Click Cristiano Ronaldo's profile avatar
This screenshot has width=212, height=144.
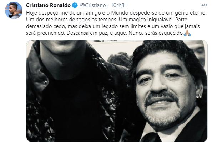14,11
